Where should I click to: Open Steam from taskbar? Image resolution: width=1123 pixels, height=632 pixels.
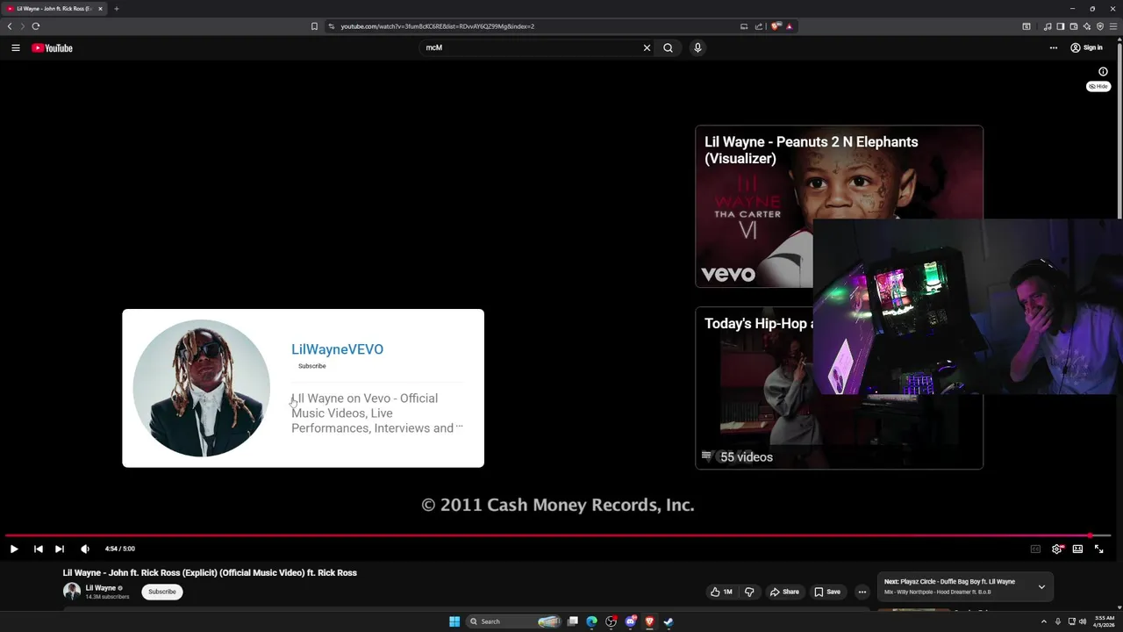[x=669, y=621]
